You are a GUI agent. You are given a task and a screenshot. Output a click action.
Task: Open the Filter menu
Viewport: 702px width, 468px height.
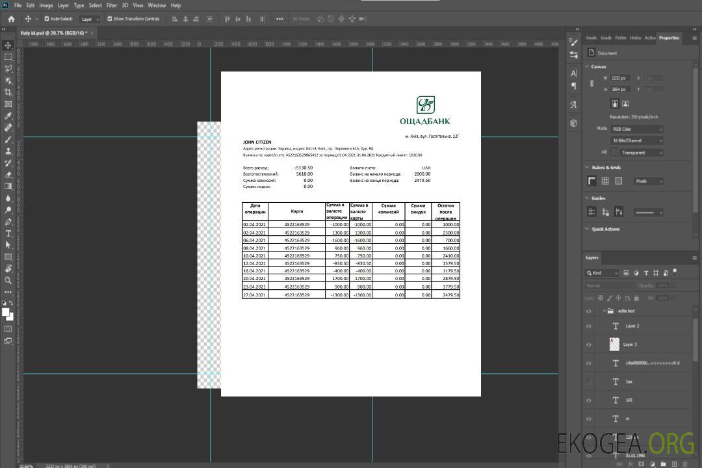click(112, 5)
